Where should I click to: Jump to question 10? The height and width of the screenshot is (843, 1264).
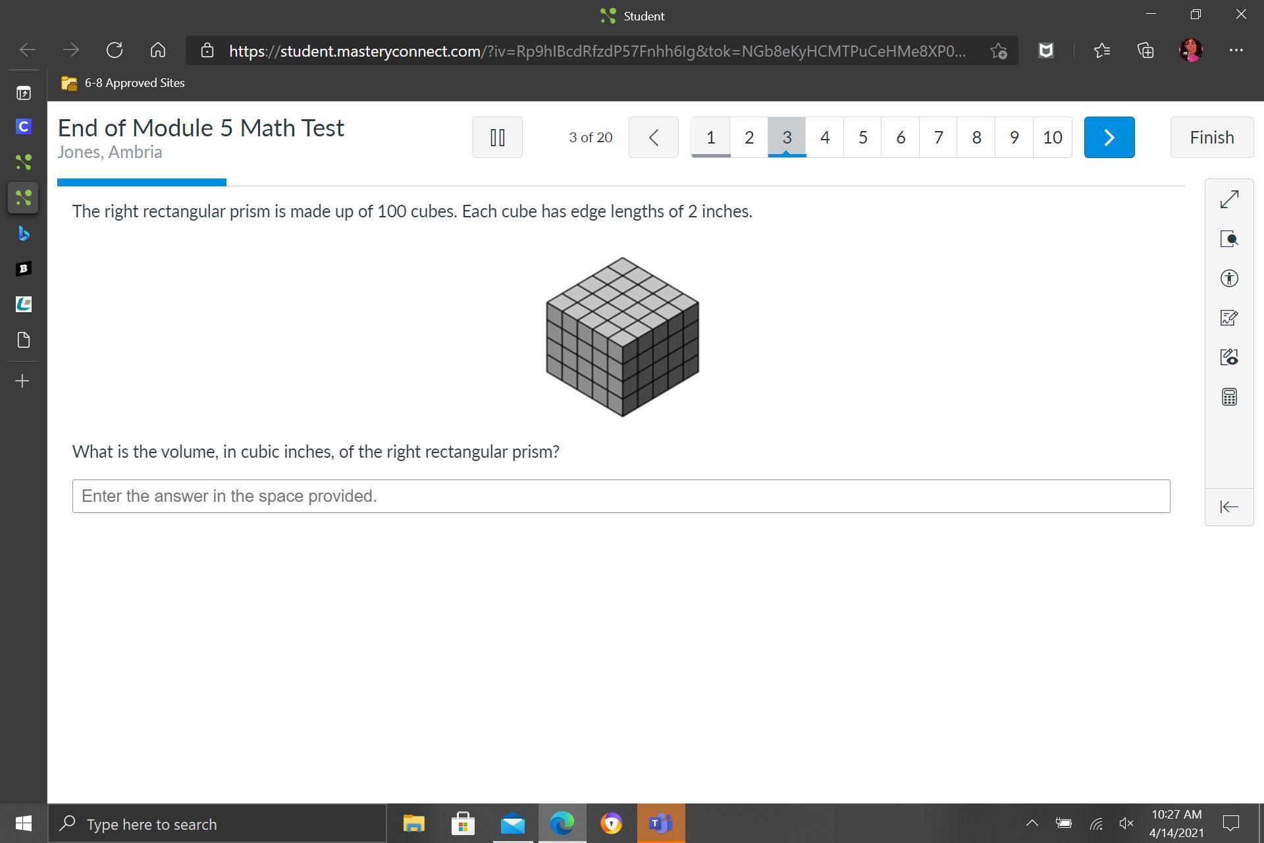coord(1053,138)
